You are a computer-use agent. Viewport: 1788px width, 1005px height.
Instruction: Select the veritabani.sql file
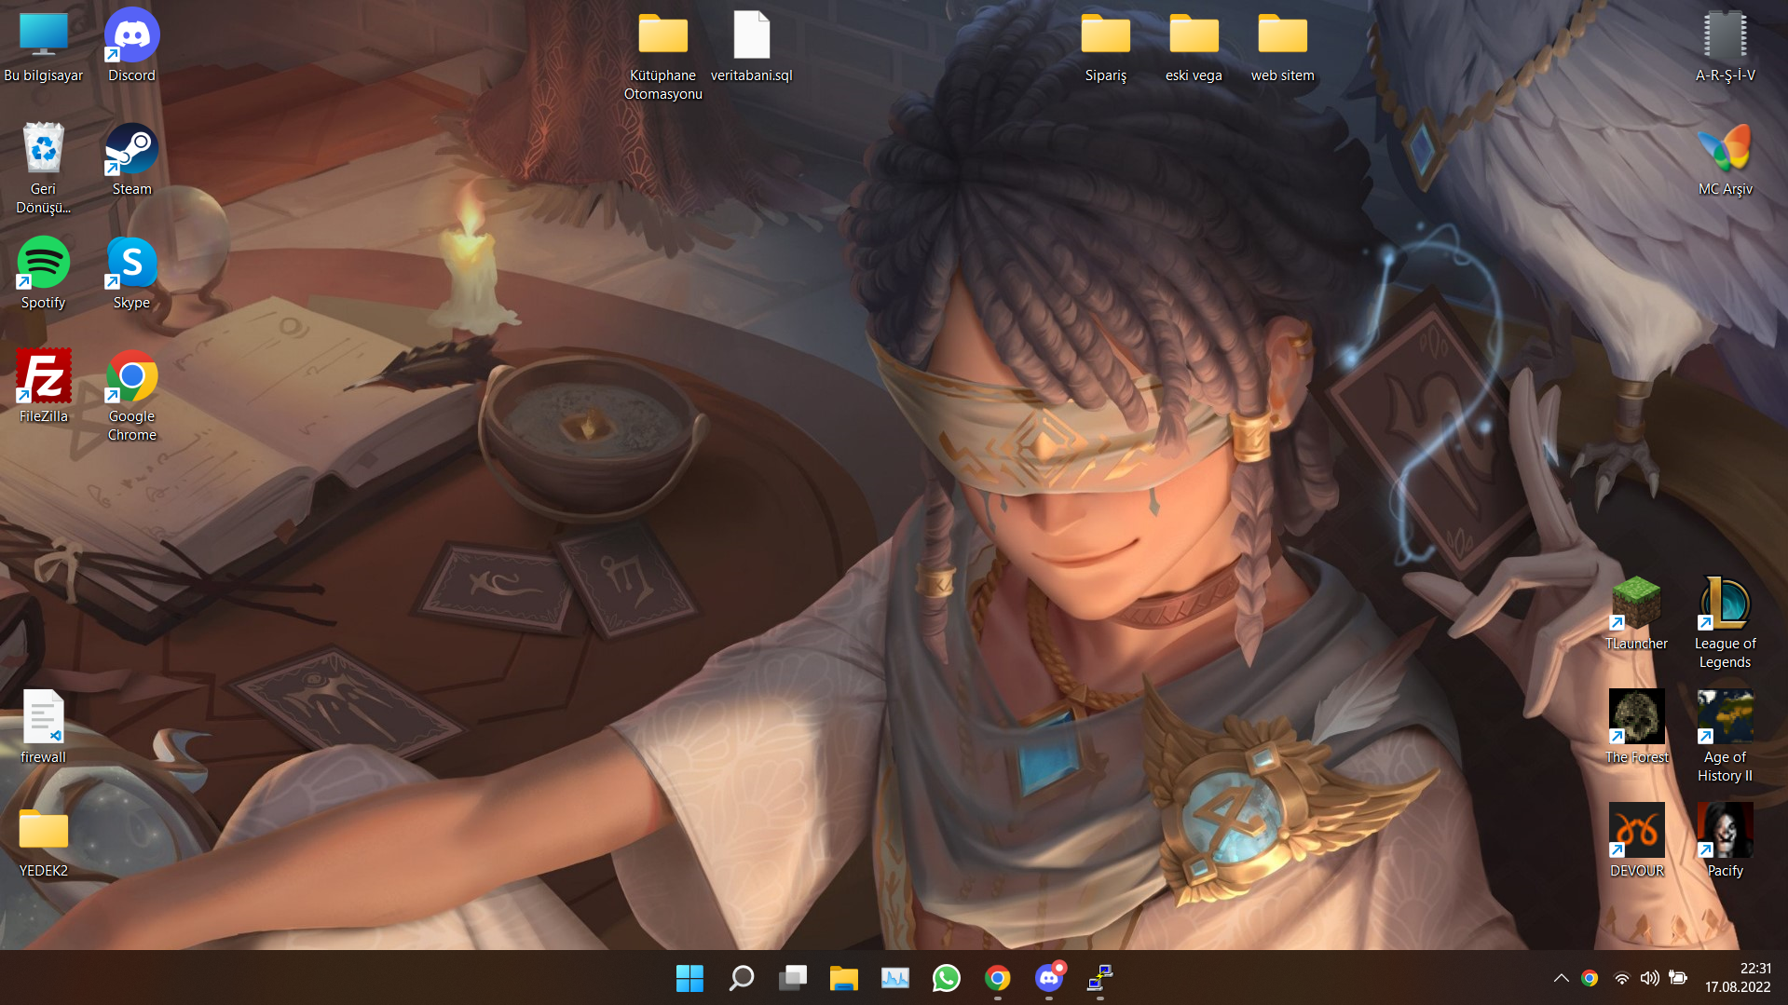point(752,47)
